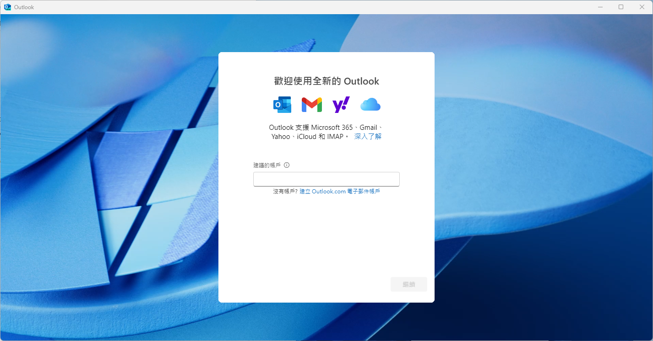Click the info icon beside 建議的帳戶
The height and width of the screenshot is (341, 653).
click(287, 165)
